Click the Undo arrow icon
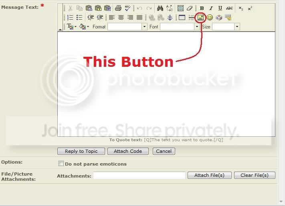 [139, 8]
